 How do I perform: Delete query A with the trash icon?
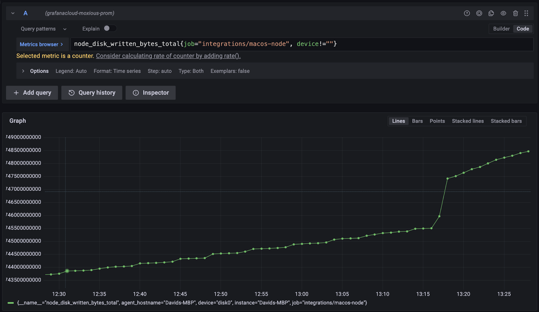pos(515,13)
